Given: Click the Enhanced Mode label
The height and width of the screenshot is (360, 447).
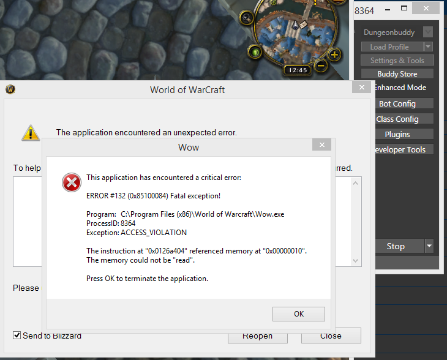Looking at the screenshot, I should [x=400, y=88].
